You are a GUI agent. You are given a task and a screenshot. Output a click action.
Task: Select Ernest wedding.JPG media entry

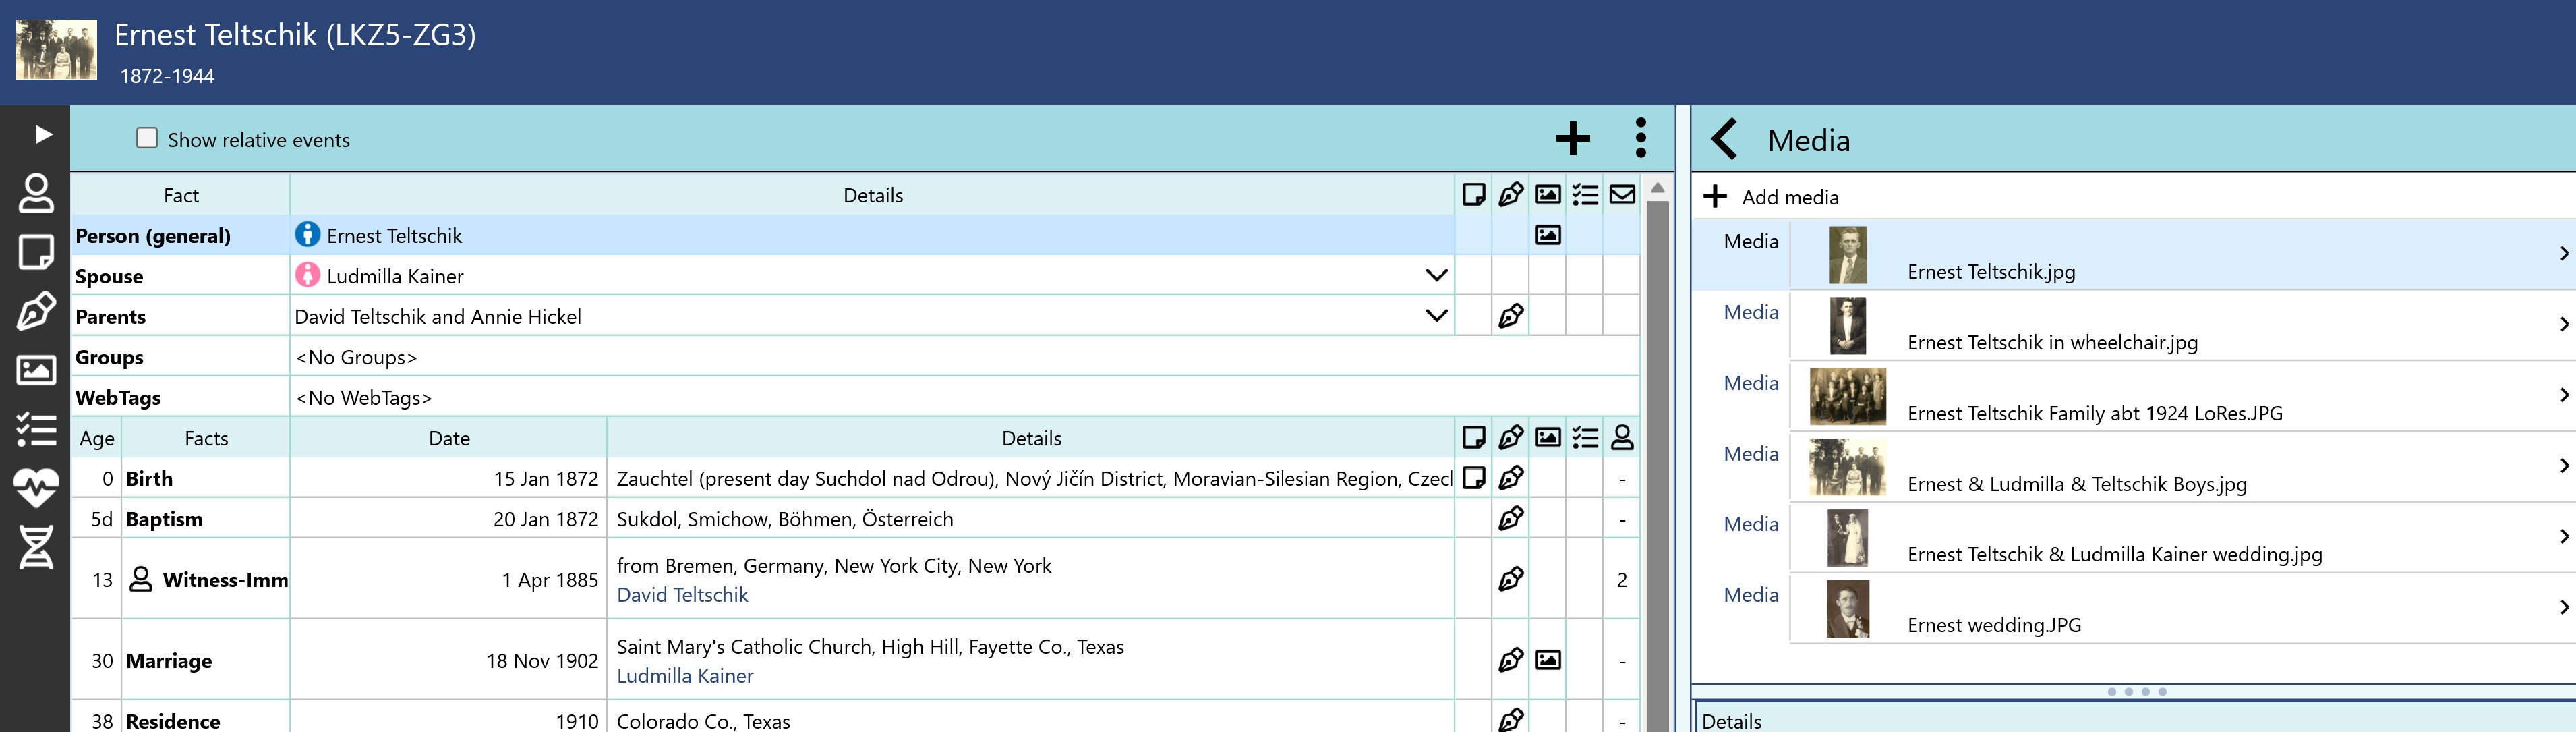(x=1993, y=625)
